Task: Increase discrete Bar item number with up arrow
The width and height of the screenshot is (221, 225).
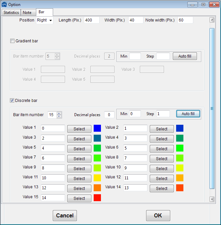Action: tap(59, 113)
